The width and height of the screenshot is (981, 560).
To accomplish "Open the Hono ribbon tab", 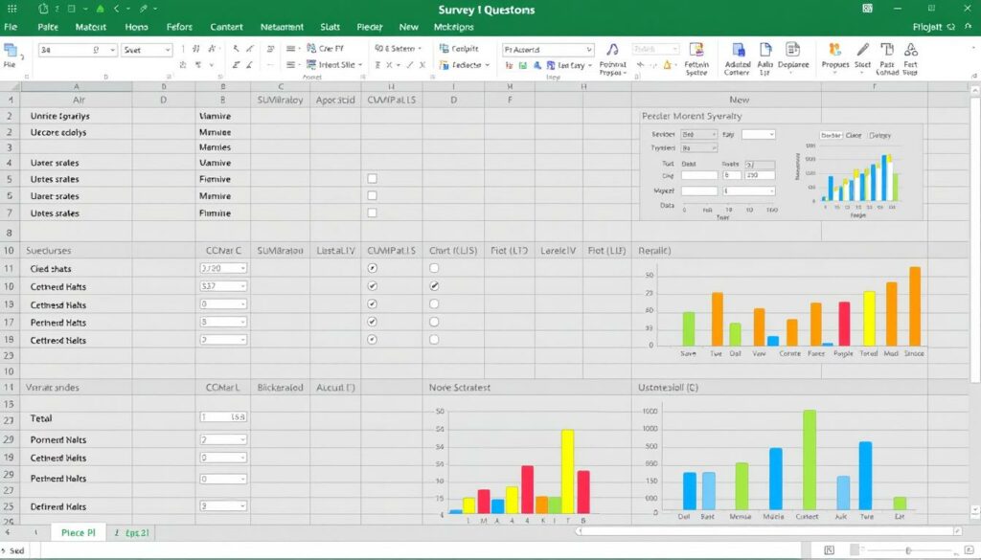I will tap(136, 27).
